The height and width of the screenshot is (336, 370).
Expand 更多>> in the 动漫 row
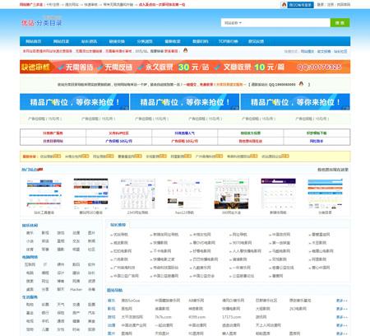[342, 325]
